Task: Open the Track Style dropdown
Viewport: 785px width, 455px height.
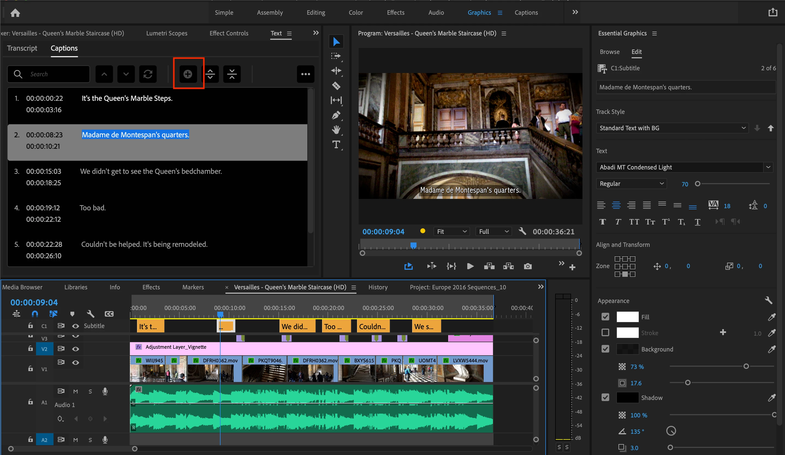Action: click(672, 128)
